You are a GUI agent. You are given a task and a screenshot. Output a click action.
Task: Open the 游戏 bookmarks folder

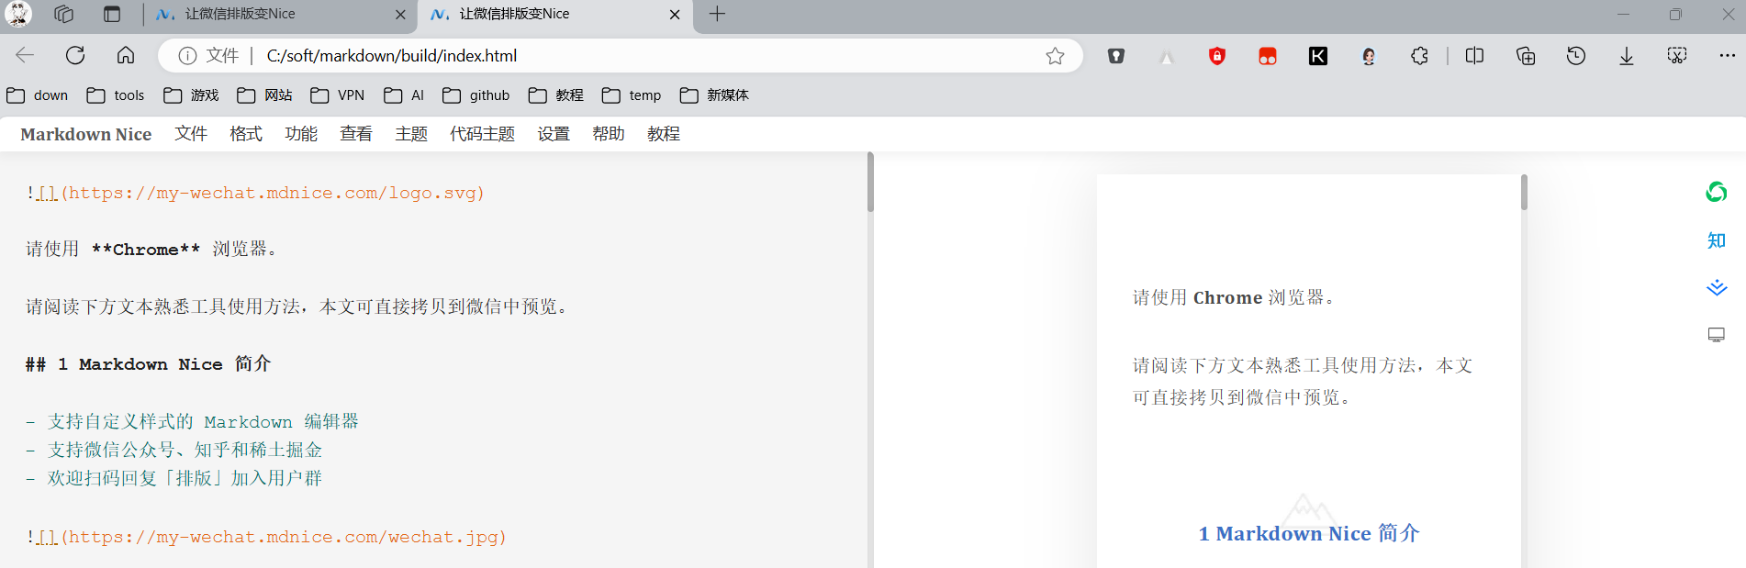click(x=191, y=95)
